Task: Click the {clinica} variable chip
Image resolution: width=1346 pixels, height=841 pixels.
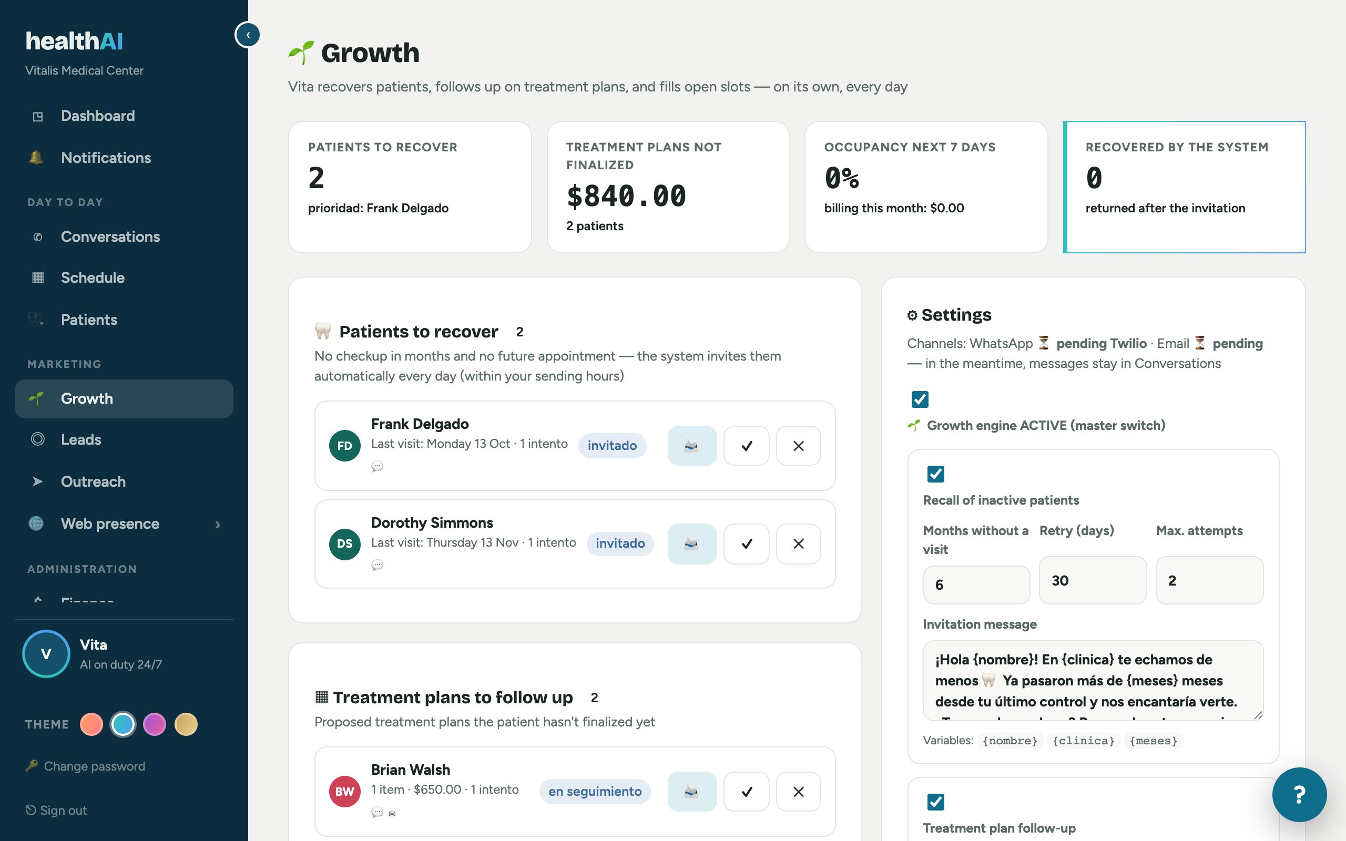Action: pyautogui.click(x=1084, y=741)
